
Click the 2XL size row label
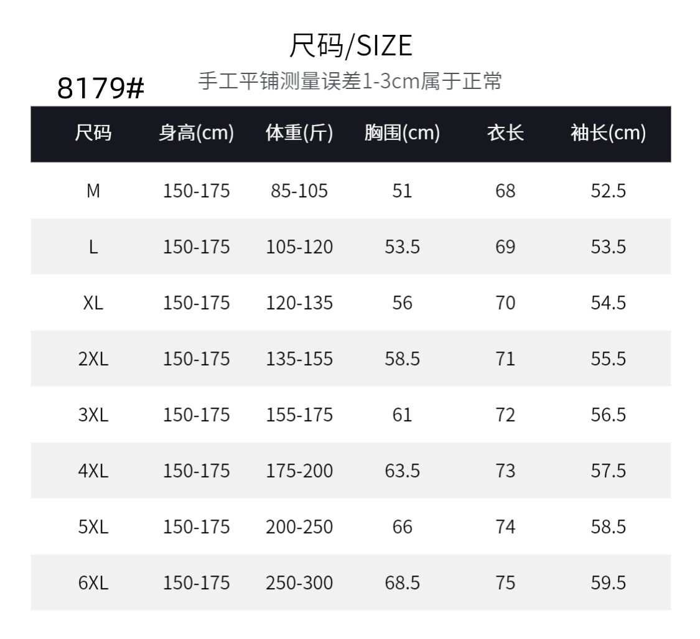[x=93, y=359]
